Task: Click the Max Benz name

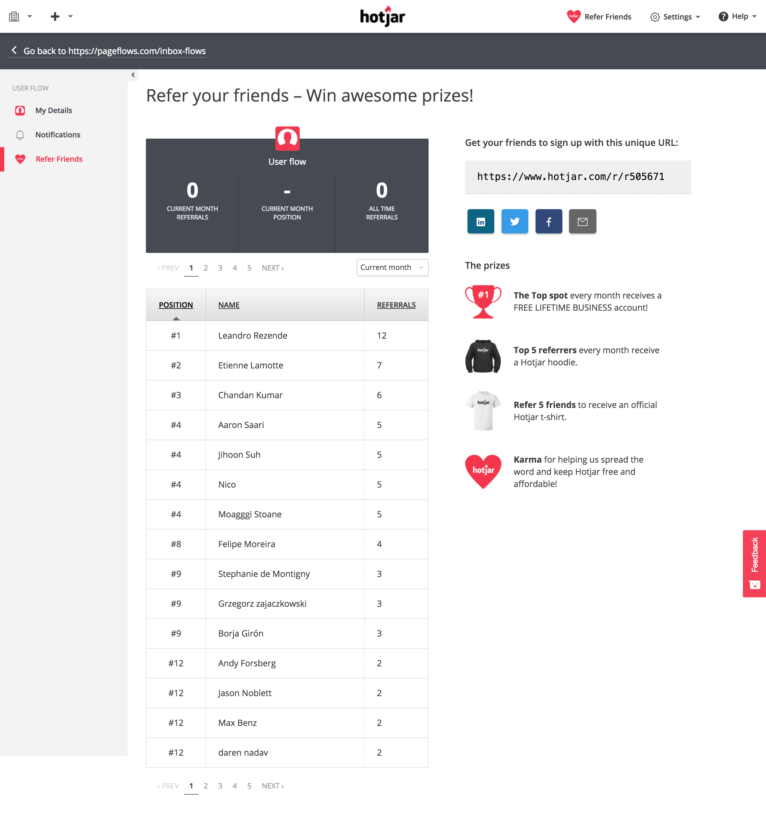Action: coord(237,723)
